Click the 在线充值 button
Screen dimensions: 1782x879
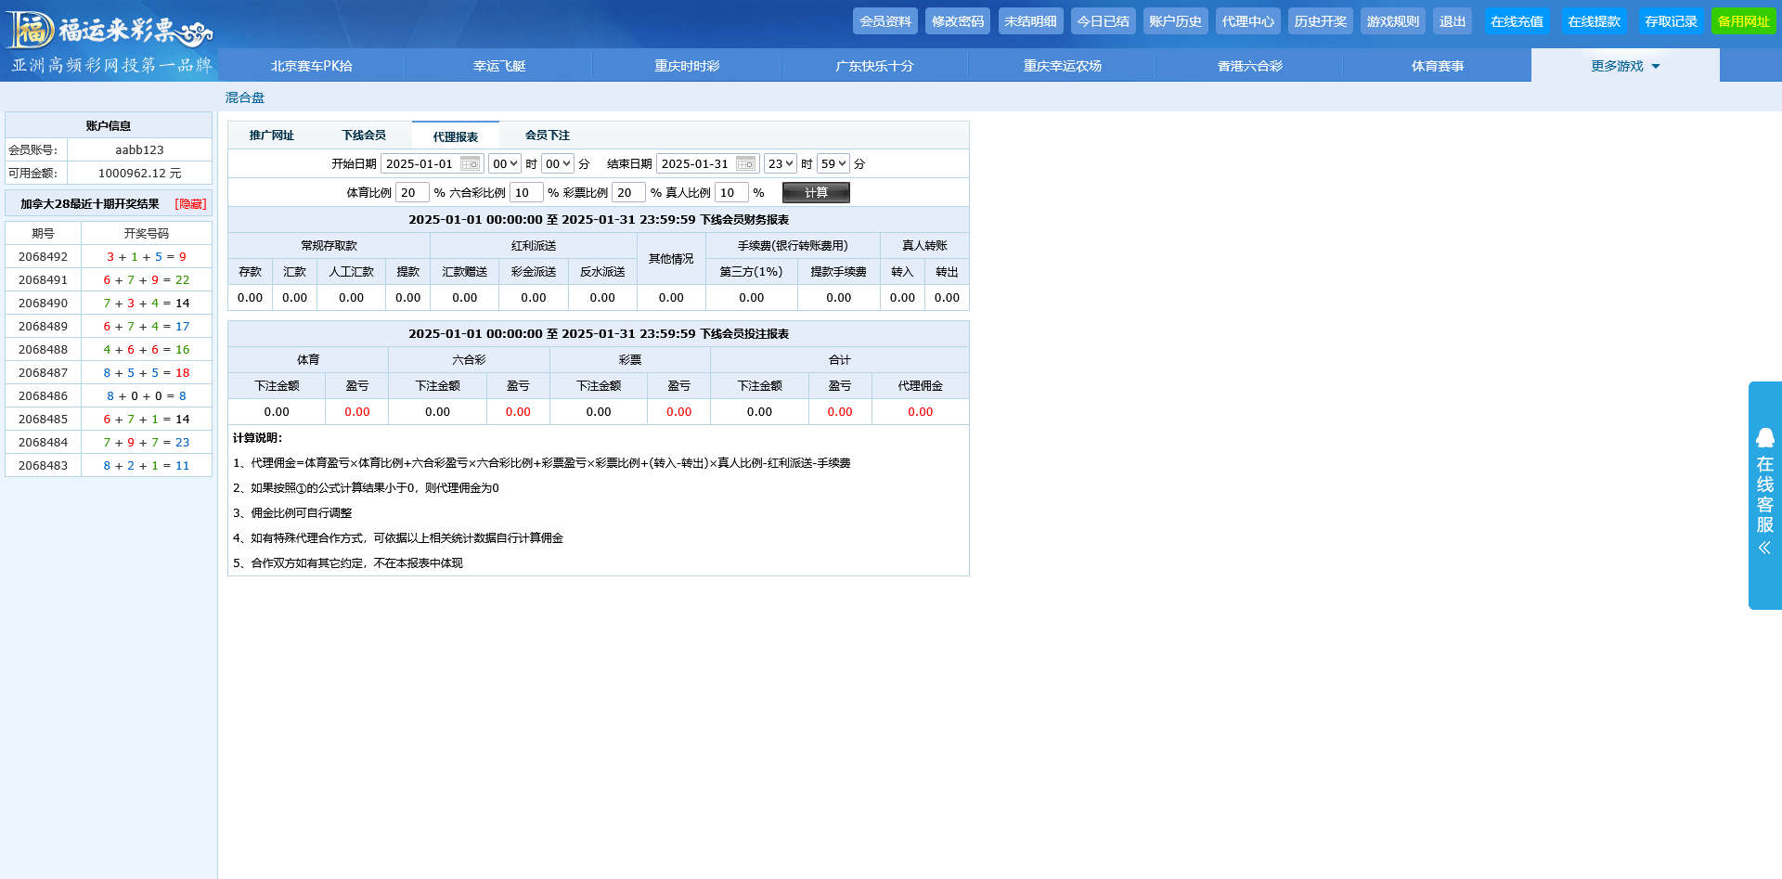tap(1517, 21)
